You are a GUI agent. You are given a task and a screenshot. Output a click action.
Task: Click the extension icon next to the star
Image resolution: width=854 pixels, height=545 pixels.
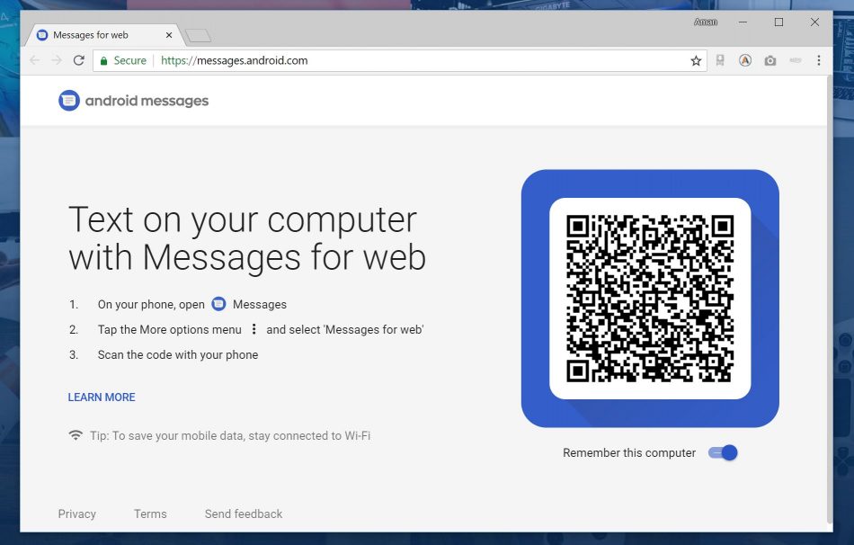point(720,60)
